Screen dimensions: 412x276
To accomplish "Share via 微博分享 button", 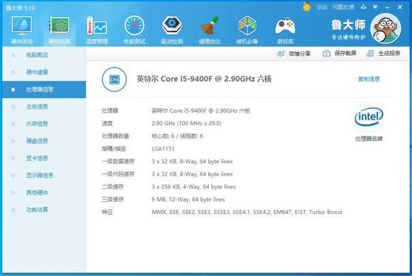I will click(294, 53).
